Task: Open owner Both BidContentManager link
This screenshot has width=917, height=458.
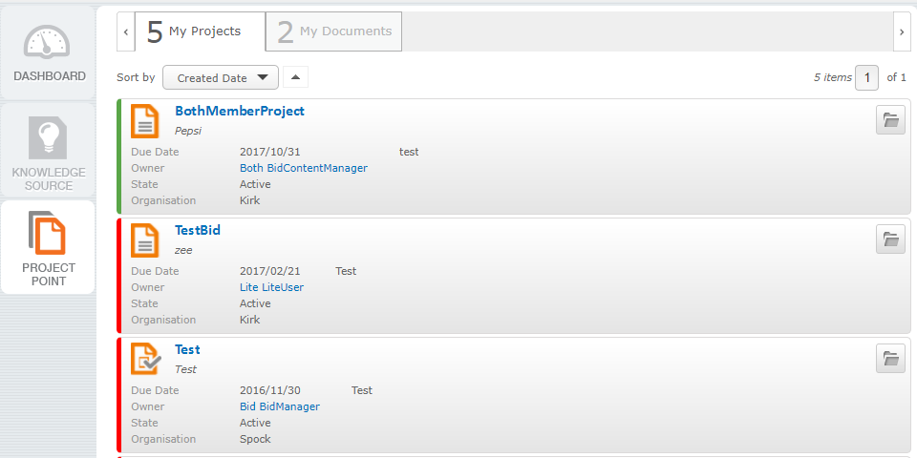Action: point(304,168)
